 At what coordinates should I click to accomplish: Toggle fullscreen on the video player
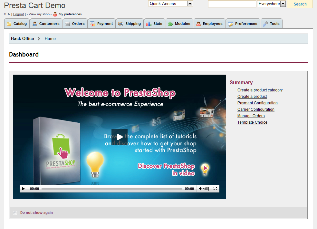pos(215,189)
